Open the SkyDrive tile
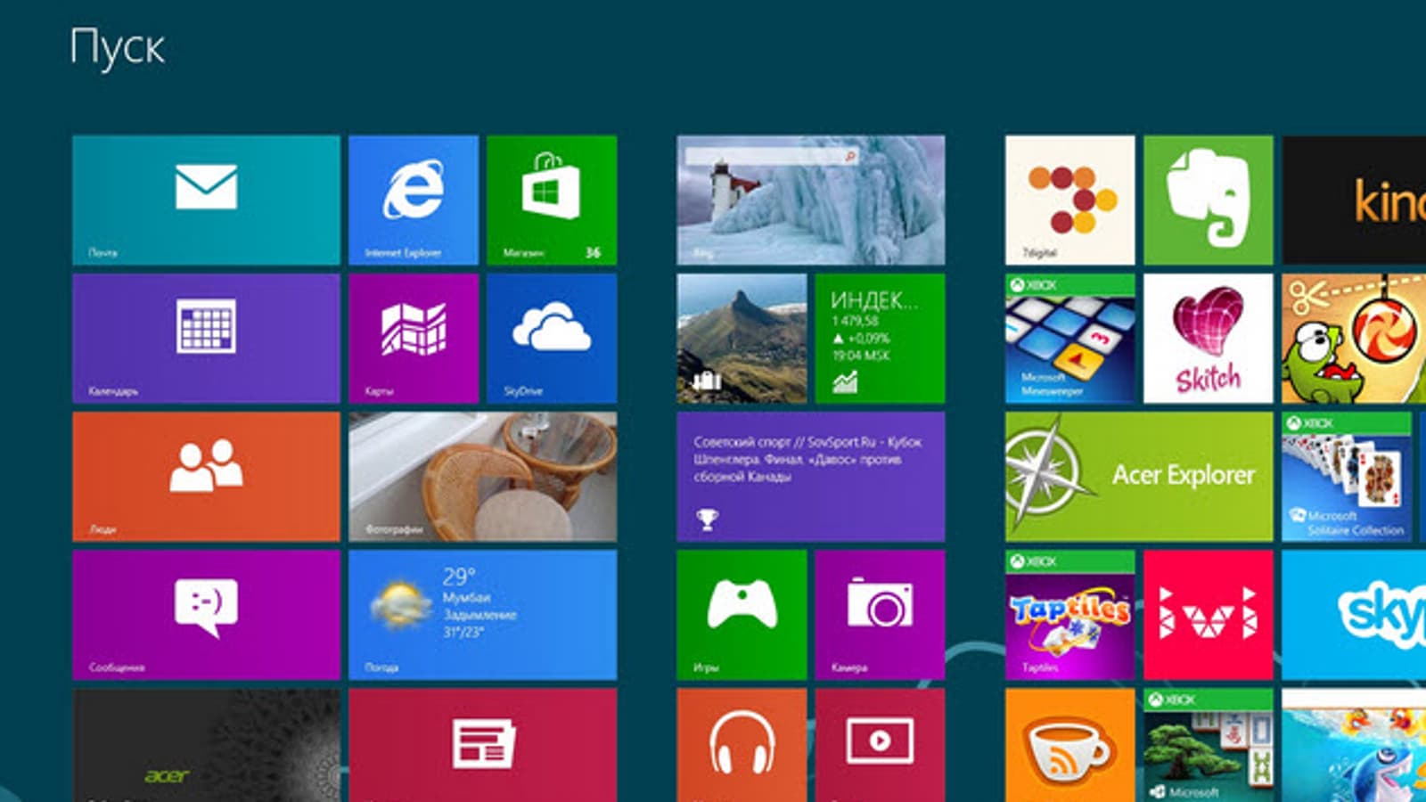Viewport: 1426px width, 802px height. pyautogui.click(x=552, y=339)
